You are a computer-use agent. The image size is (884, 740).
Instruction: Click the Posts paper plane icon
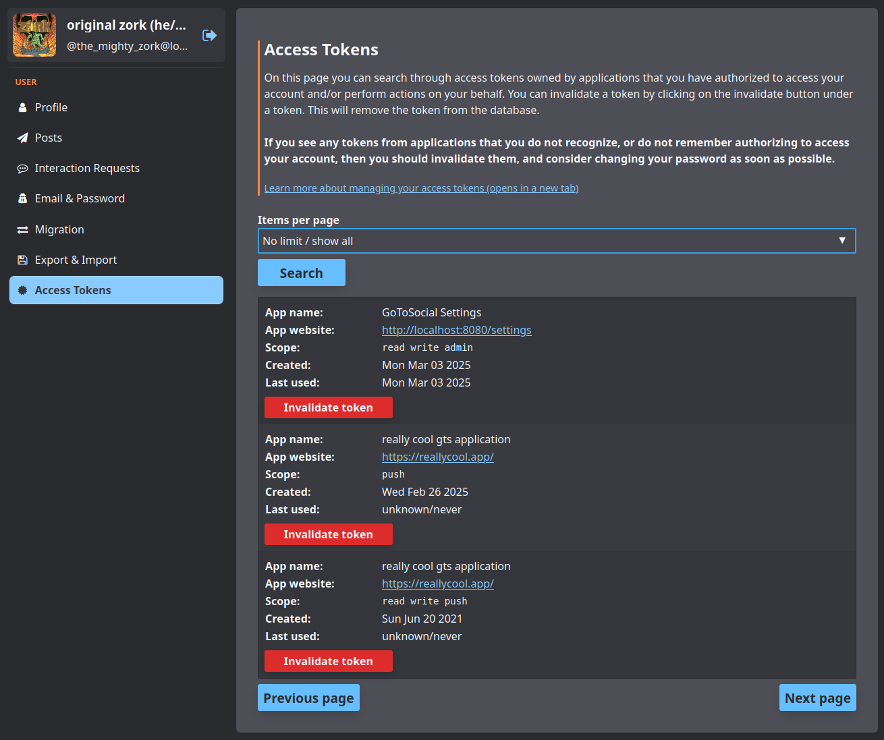pos(22,138)
